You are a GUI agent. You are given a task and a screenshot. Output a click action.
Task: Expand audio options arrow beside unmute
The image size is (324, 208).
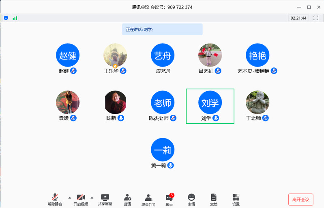pyautogui.click(x=69, y=197)
